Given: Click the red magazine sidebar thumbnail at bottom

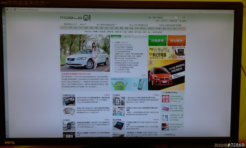Looking at the screenshot, I should click(165, 127).
